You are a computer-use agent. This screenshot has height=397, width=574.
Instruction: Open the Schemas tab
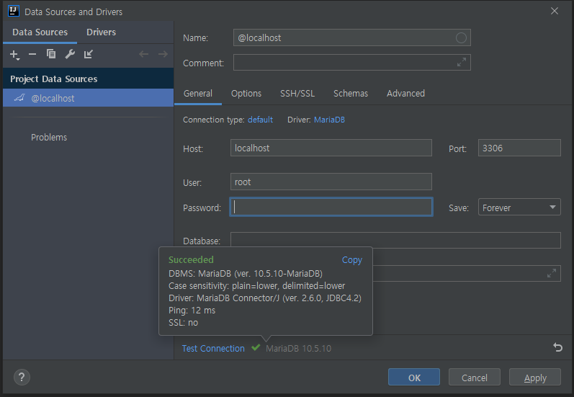350,94
